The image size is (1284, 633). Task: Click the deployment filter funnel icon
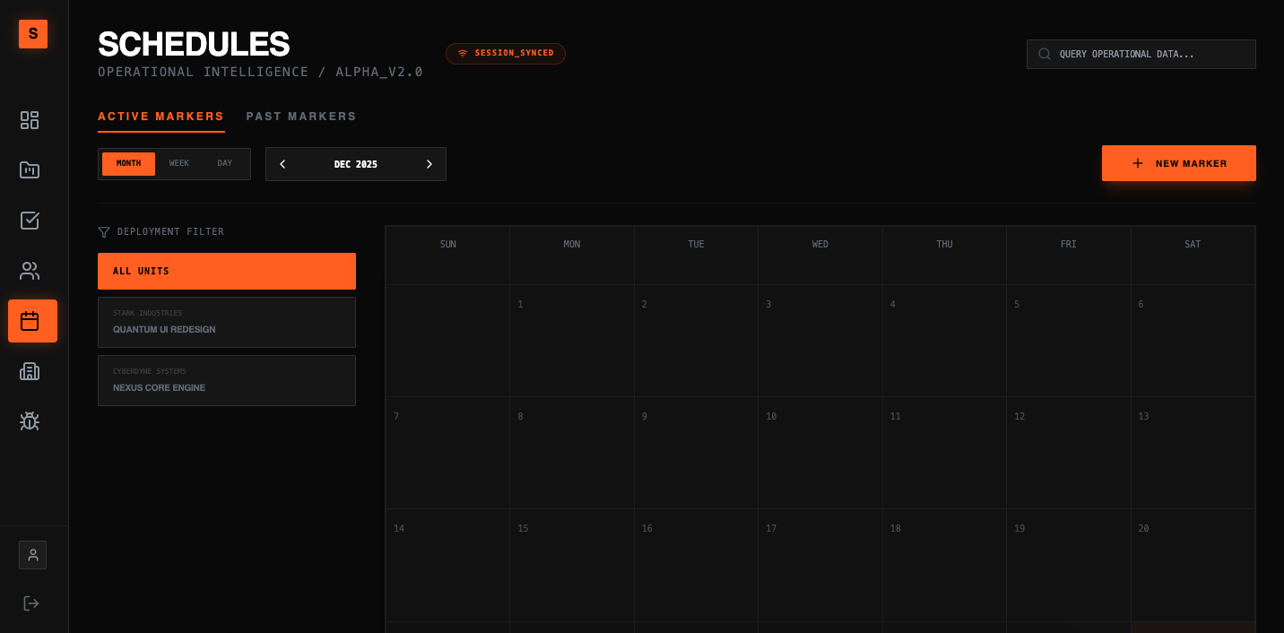point(104,232)
